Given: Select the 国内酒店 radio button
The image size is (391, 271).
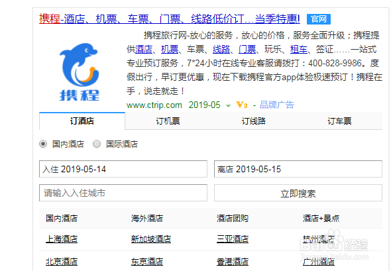Looking at the screenshot, I should tap(43, 144).
